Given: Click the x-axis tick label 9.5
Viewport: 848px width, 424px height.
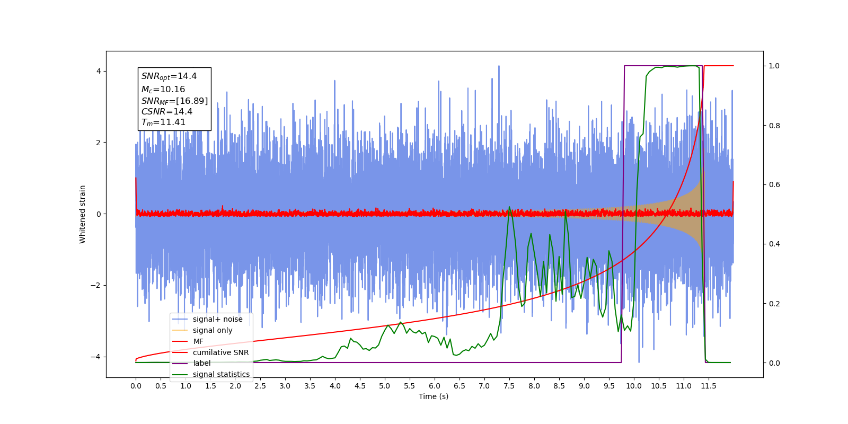Looking at the screenshot, I should 609,386.
